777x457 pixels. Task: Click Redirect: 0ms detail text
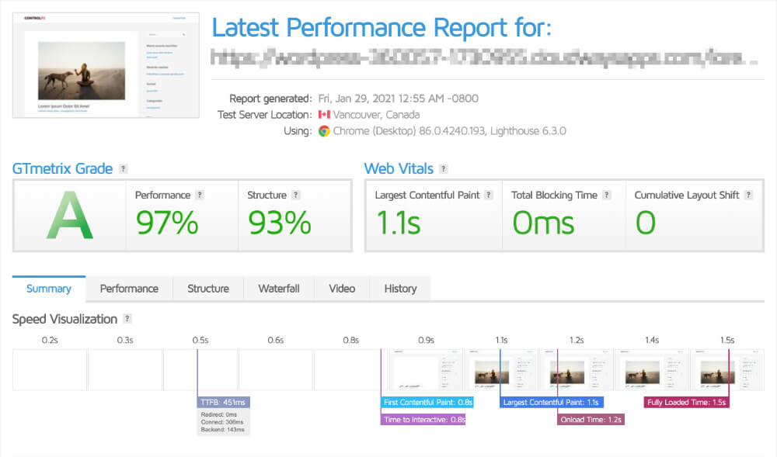tap(218, 414)
